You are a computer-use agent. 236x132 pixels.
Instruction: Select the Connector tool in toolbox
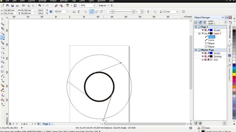tap(2, 81)
